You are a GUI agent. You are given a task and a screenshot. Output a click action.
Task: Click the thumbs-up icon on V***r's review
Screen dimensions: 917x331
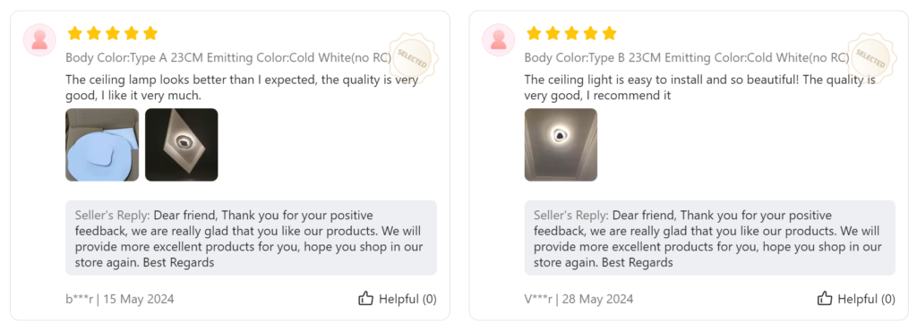825,298
